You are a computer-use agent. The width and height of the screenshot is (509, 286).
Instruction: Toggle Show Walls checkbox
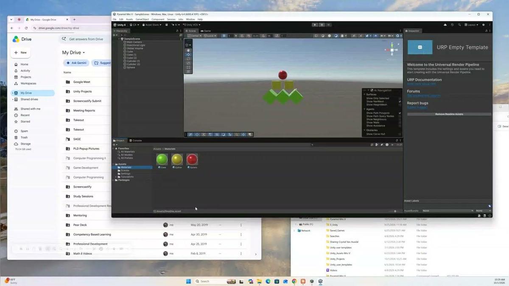400,123
